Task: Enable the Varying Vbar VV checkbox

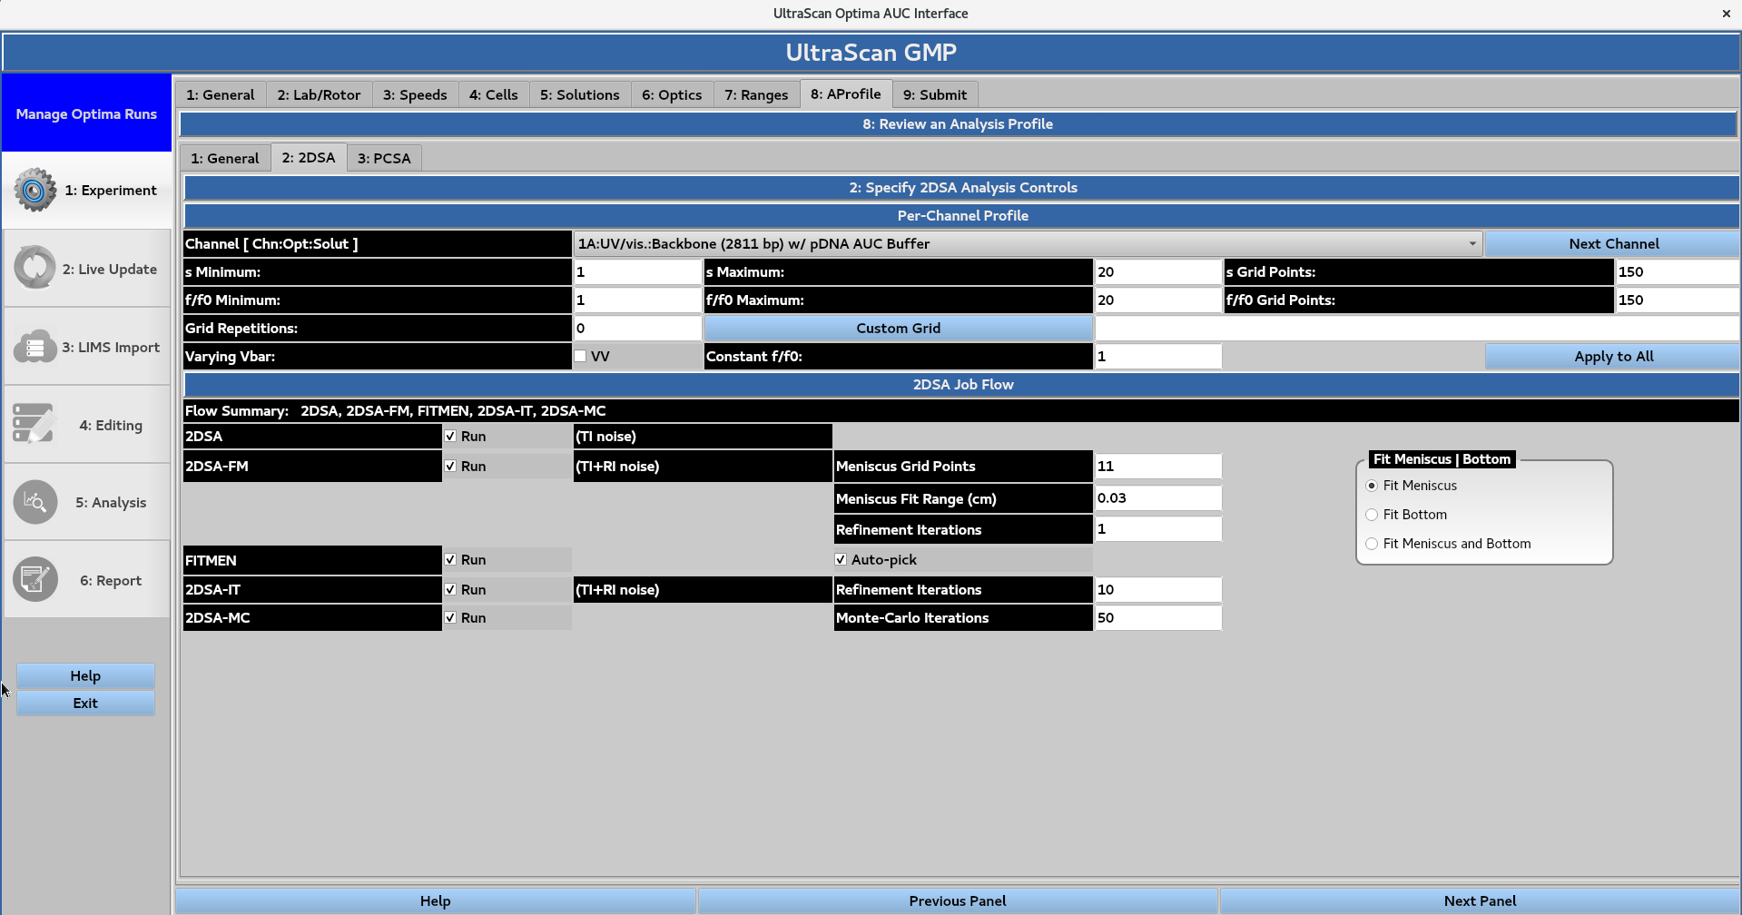Action: click(x=580, y=356)
